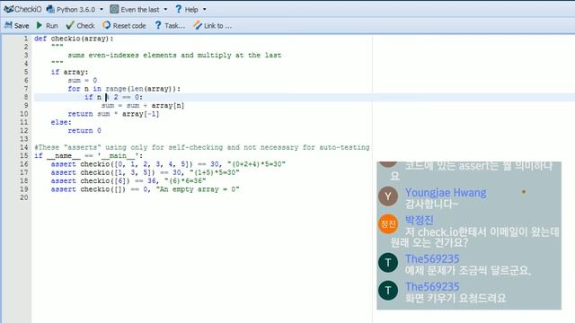This screenshot has height=323, width=575.
Task: Click The569235 name above '예제 문제가' message
Action: 432,259
